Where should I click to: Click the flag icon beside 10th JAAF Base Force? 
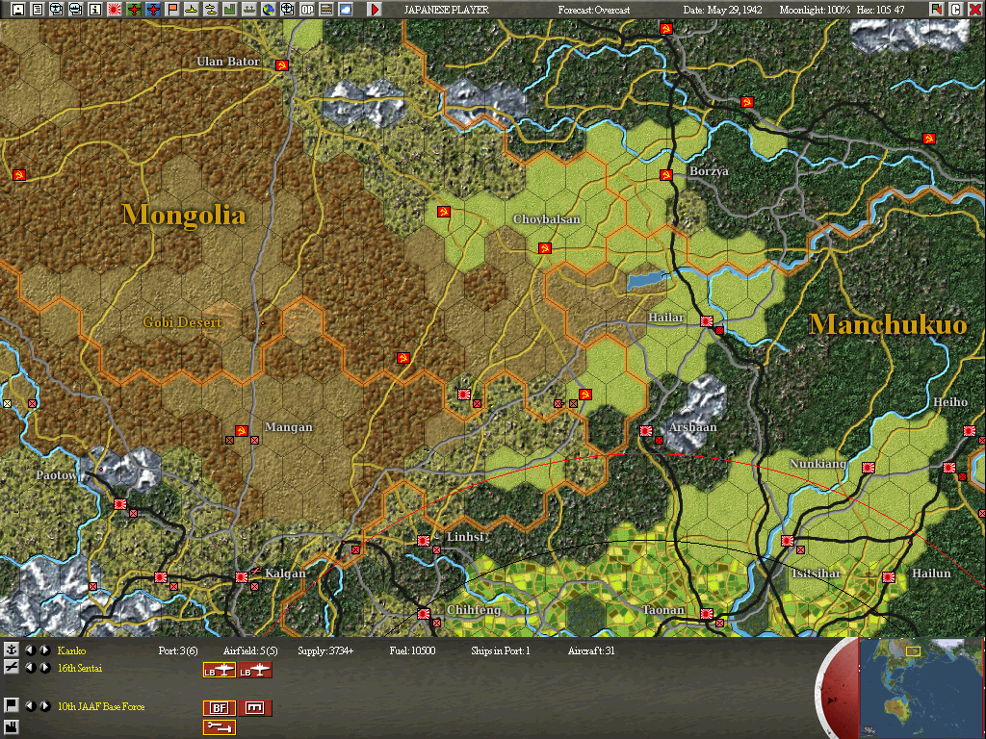pyautogui.click(x=11, y=705)
